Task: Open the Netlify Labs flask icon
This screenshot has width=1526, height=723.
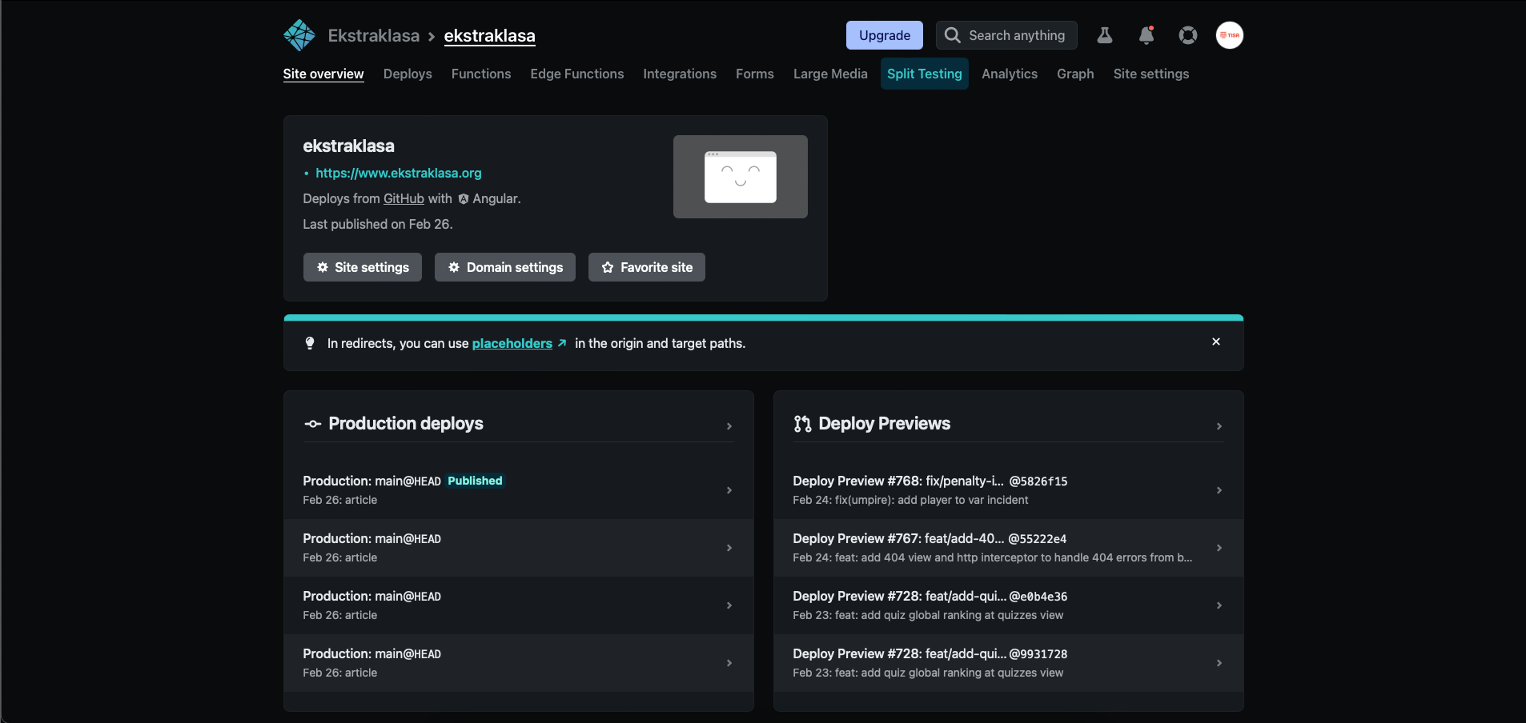Action: coord(1105,35)
